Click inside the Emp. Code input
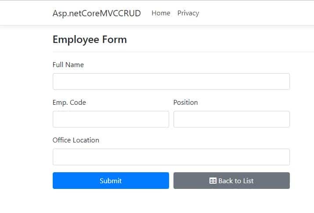Image resolution: width=314 pixels, height=213 pixels. (111, 119)
